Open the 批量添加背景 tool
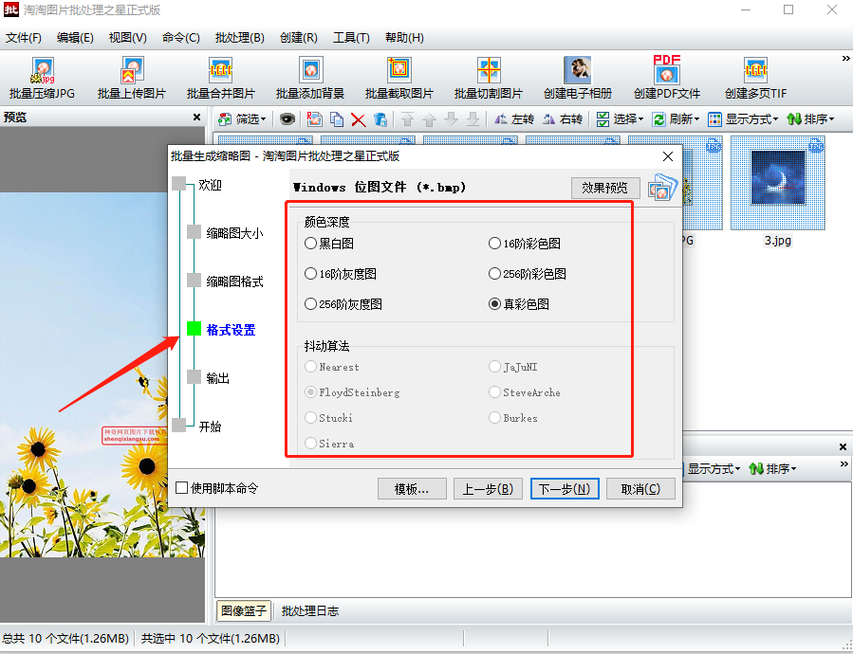This screenshot has height=654, width=853. click(310, 79)
